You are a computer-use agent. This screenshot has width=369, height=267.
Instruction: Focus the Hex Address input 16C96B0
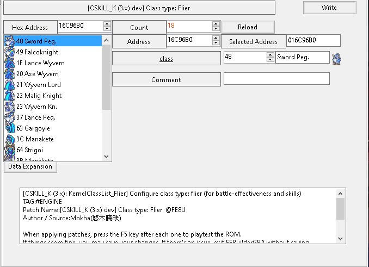pos(81,26)
